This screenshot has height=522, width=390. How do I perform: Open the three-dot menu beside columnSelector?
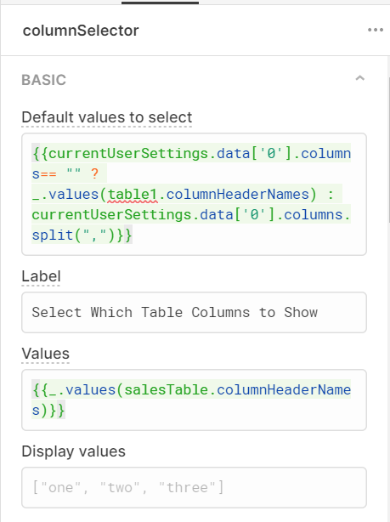click(x=376, y=30)
